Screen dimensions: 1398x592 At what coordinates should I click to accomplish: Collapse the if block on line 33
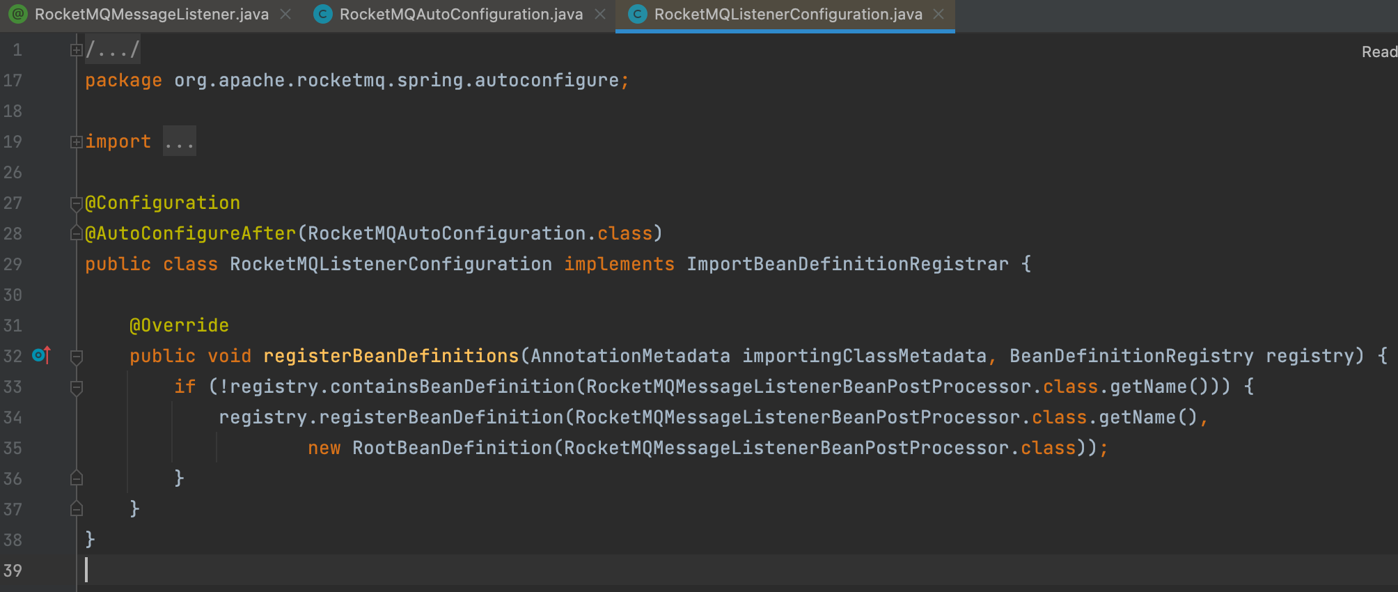[x=77, y=387]
